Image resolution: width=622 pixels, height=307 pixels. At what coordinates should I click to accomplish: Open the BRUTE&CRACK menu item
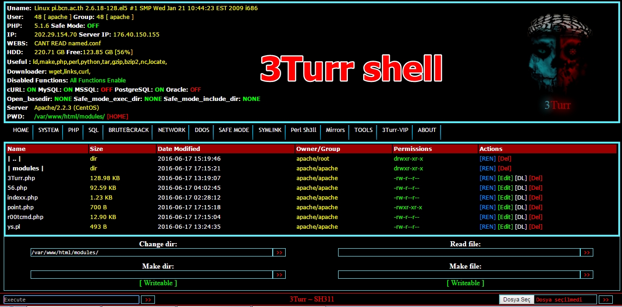tap(128, 132)
